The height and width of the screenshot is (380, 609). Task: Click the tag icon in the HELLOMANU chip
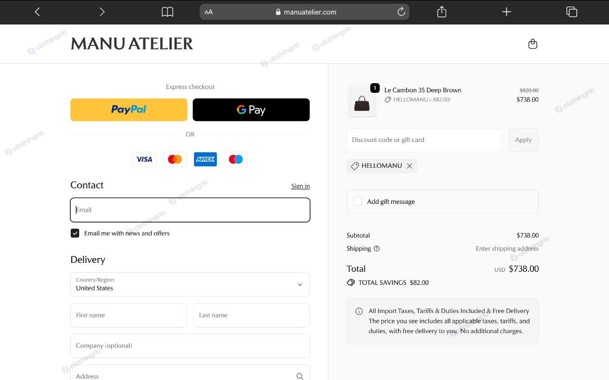tap(355, 166)
